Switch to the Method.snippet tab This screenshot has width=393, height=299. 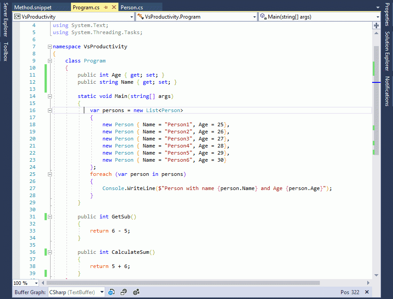pos(33,8)
